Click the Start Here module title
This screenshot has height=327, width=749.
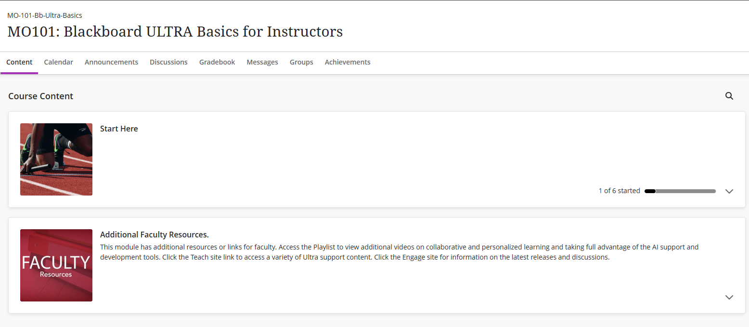[x=119, y=129]
